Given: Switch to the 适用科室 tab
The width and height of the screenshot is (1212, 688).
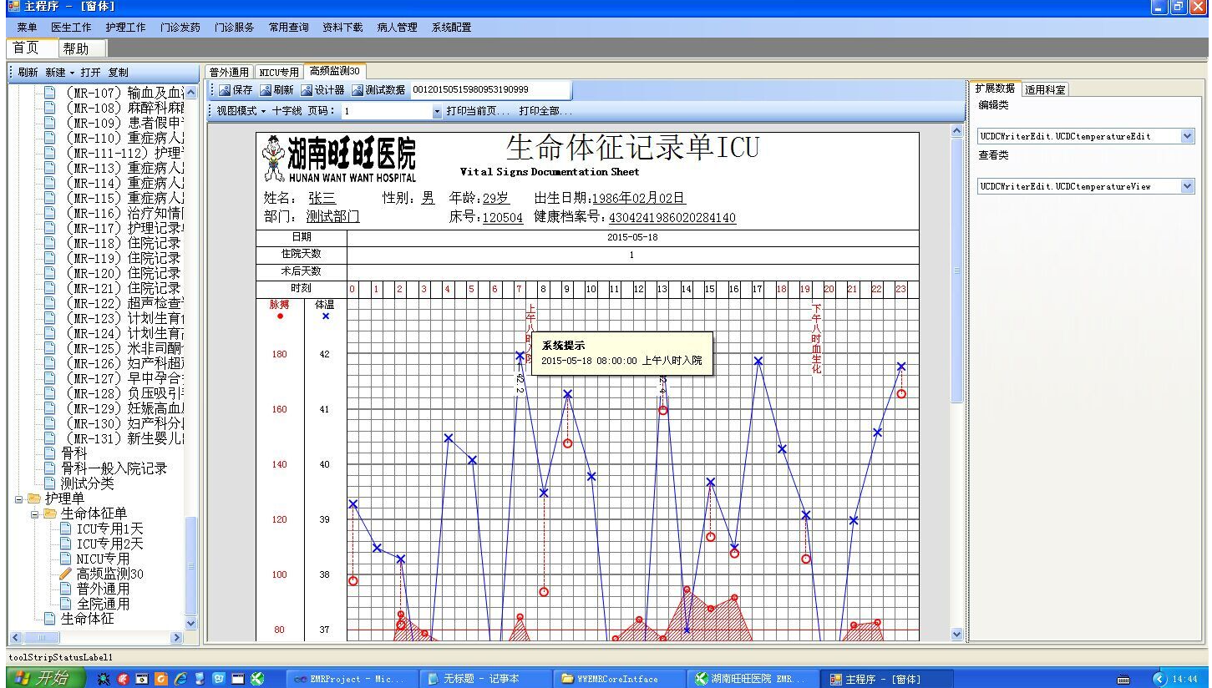Looking at the screenshot, I should pos(1045,89).
